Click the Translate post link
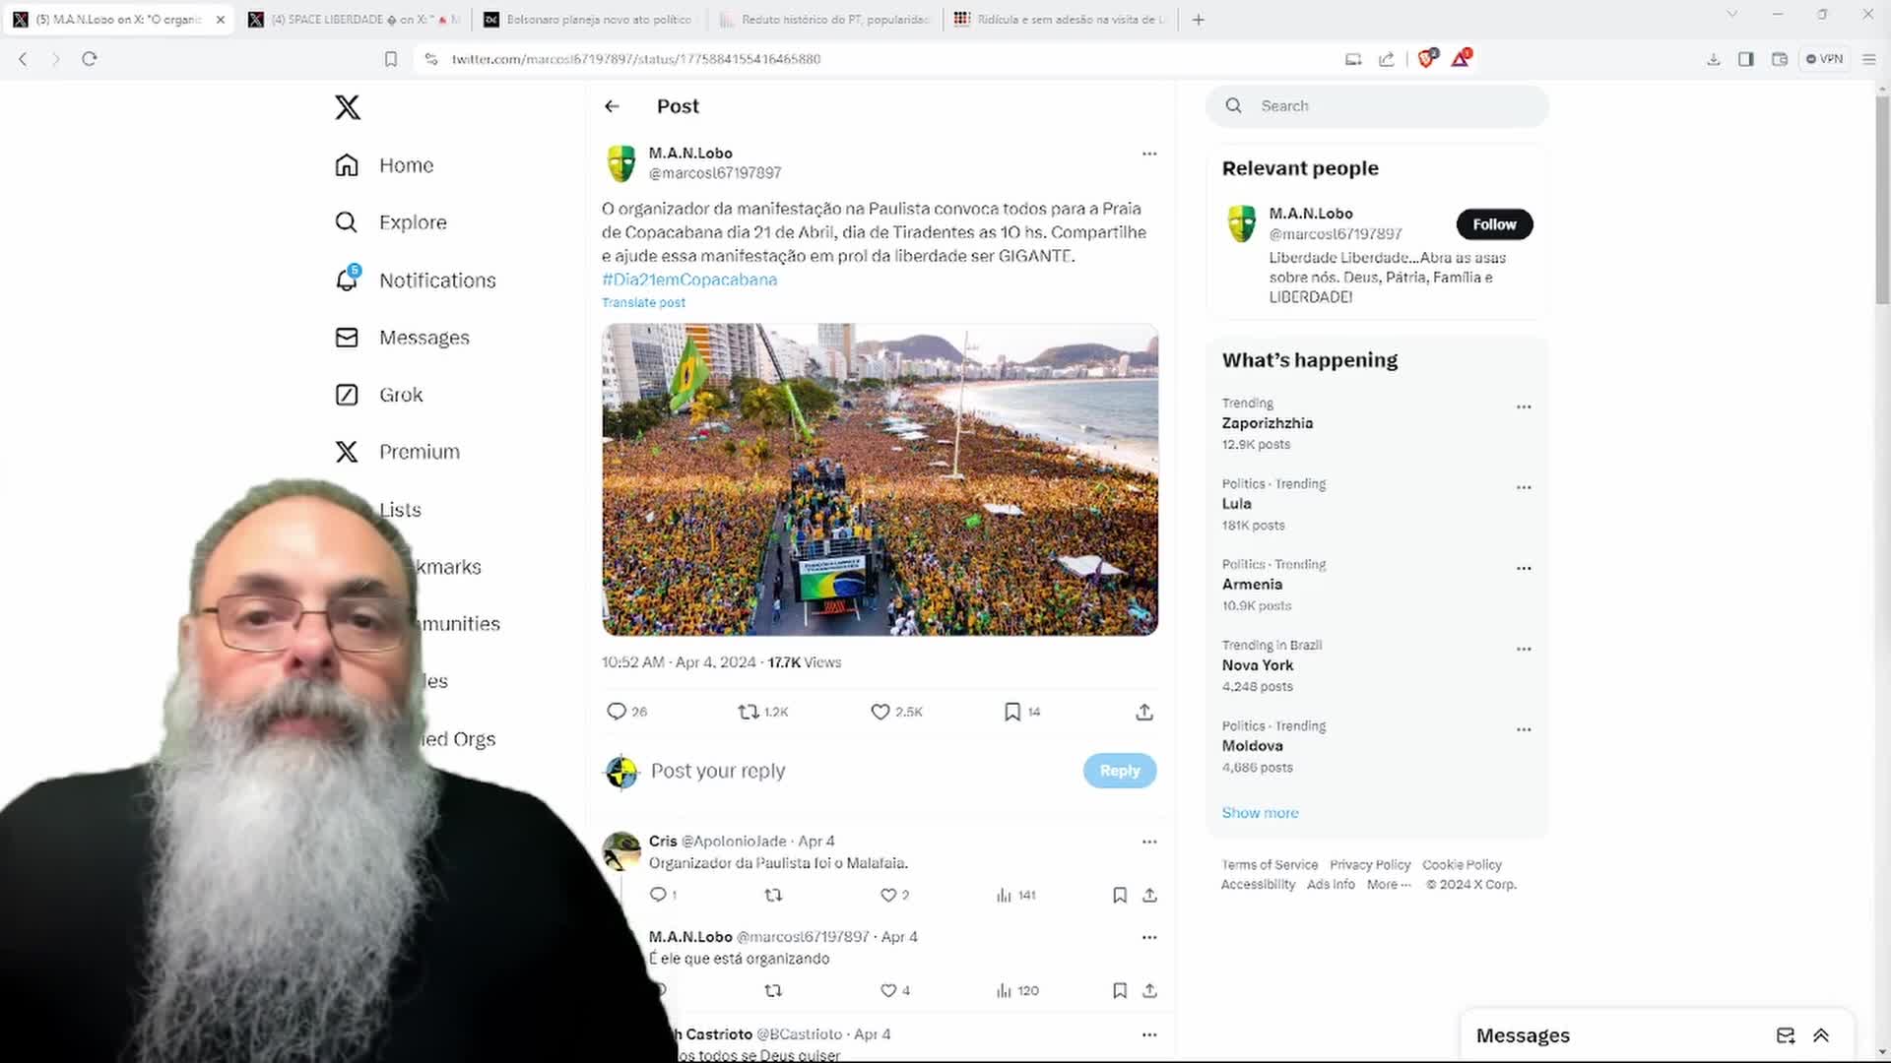The width and height of the screenshot is (1891, 1063). [643, 302]
